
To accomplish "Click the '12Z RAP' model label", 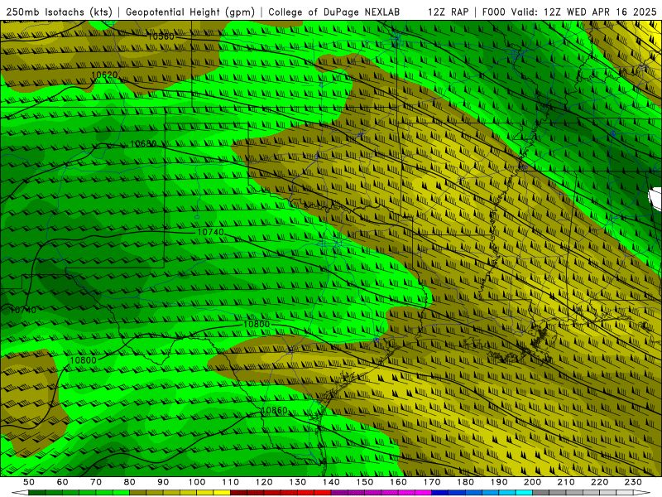I will pyautogui.click(x=448, y=12).
